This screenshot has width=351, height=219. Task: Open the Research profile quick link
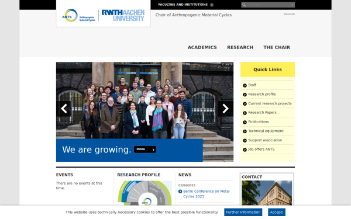click(262, 94)
